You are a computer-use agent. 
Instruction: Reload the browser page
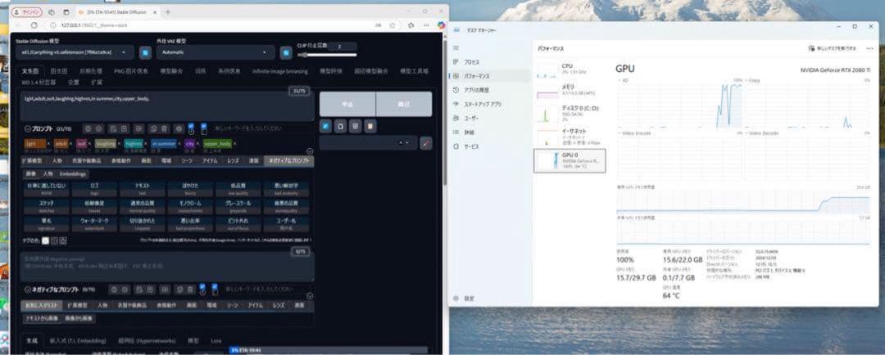tap(34, 25)
